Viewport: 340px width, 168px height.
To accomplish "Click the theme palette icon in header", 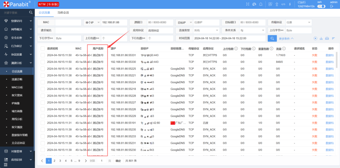I will click(254, 4).
